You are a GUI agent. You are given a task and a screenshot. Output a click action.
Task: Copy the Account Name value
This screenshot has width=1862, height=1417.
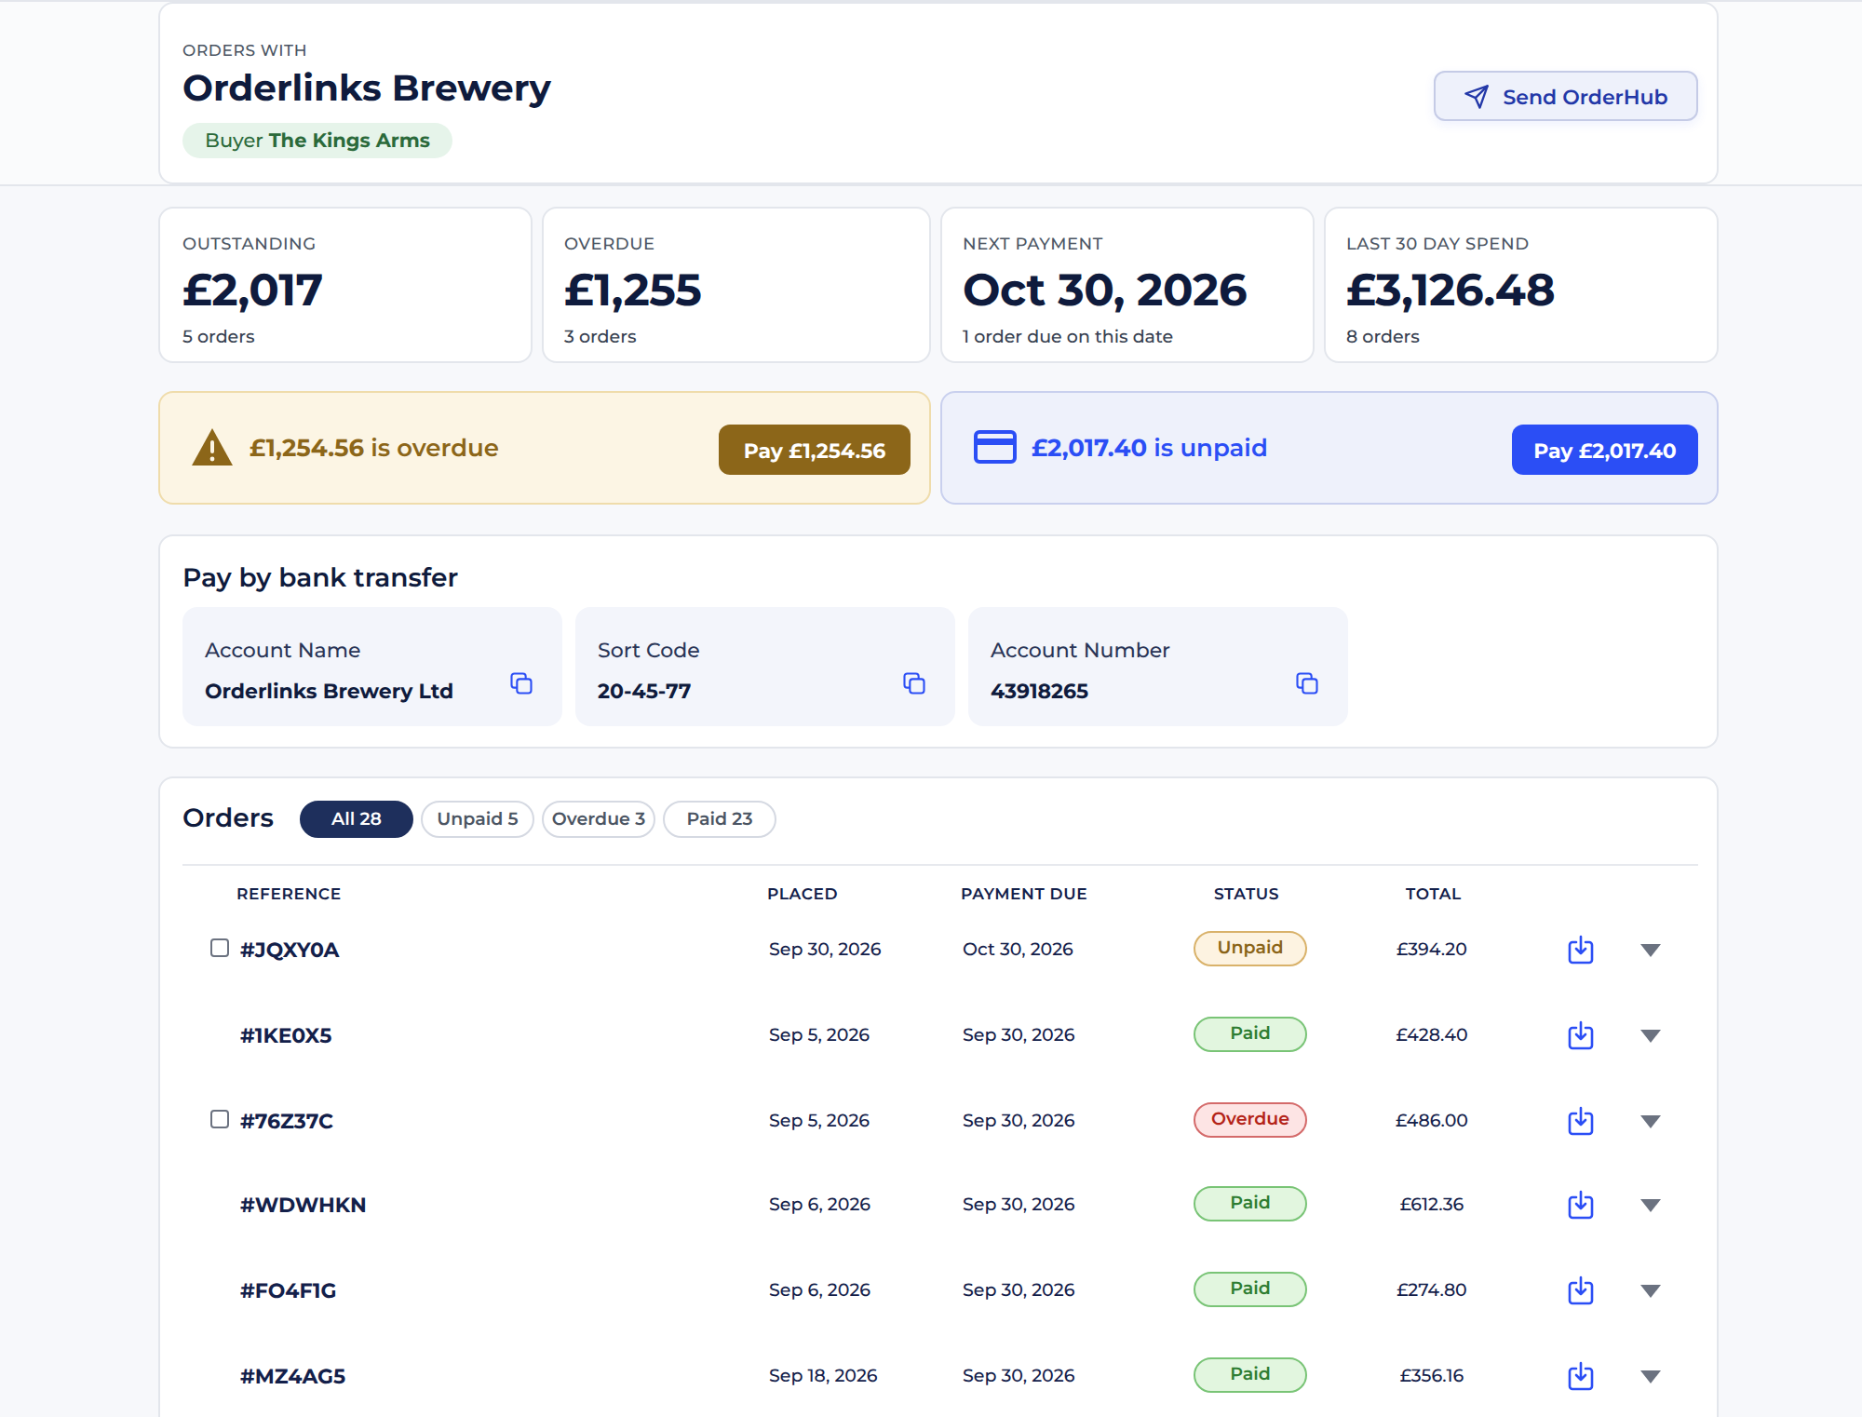pos(521,683)
